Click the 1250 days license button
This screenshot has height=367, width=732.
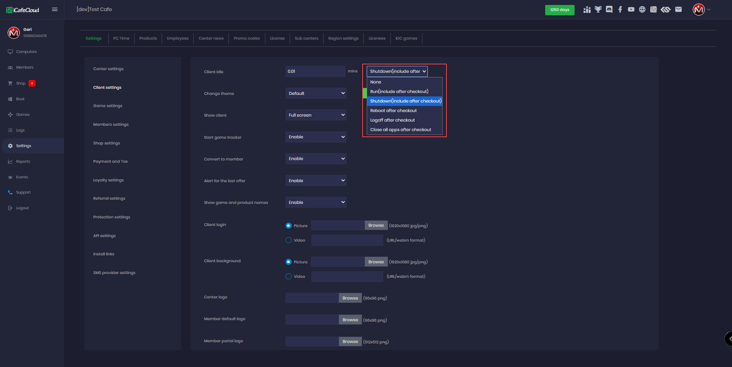pos(559,10)
